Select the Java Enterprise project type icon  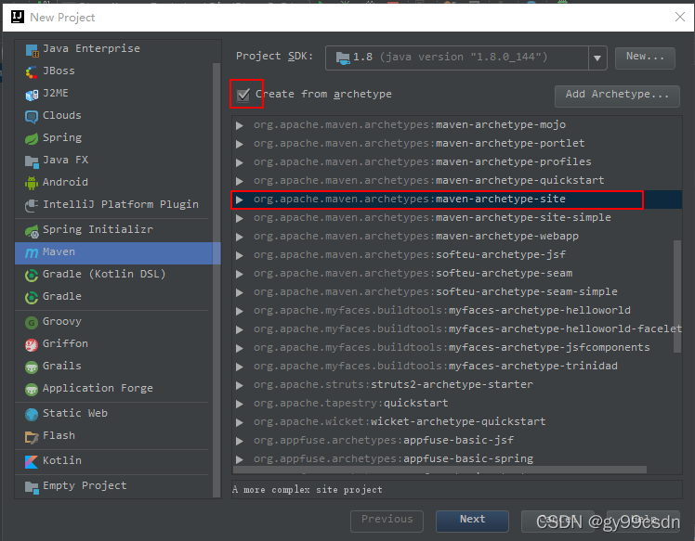click(32, 50)
